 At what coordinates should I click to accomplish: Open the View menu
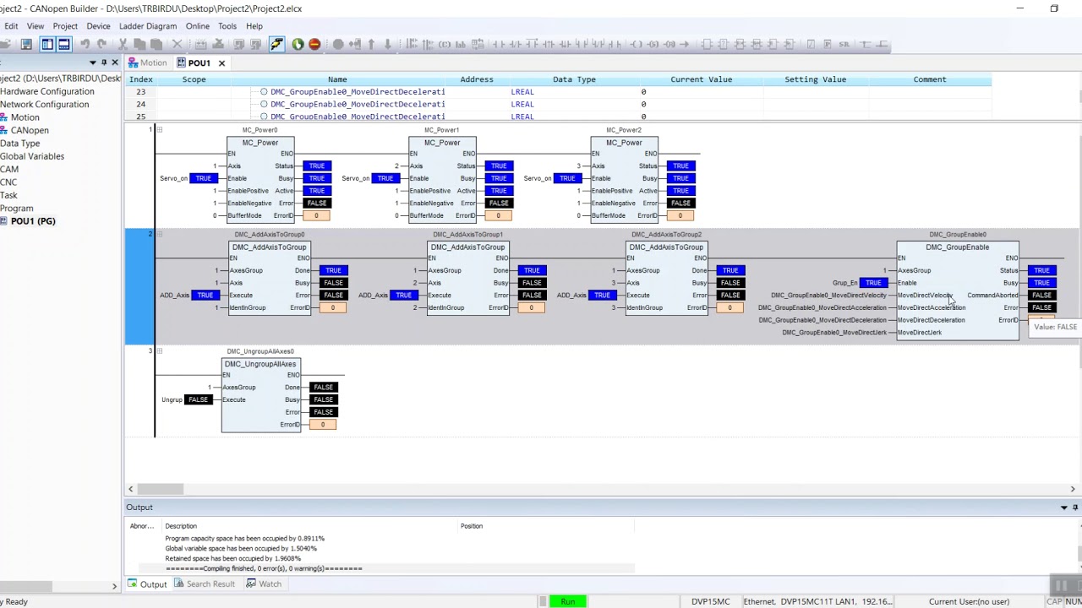pos(36,26)
